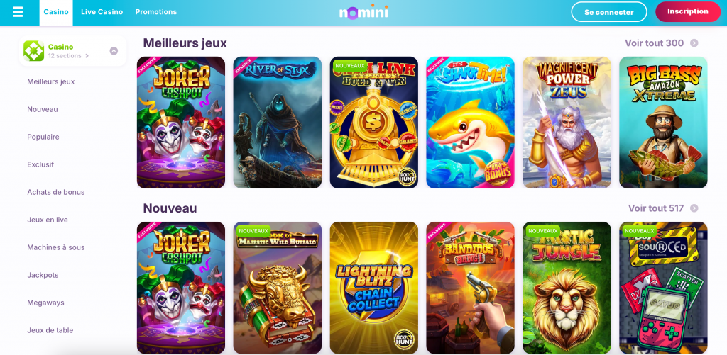Image resolution: width=727 pixels, height=355 pixels.
Task: Click the Inscription button
Action: click(x=687, y=11)
